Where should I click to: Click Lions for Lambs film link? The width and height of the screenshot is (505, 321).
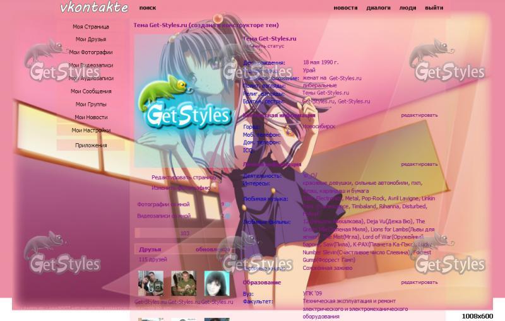(402, 230)
